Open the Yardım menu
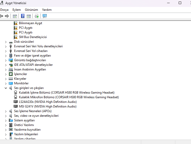The image size is (191, 144). 47,10
